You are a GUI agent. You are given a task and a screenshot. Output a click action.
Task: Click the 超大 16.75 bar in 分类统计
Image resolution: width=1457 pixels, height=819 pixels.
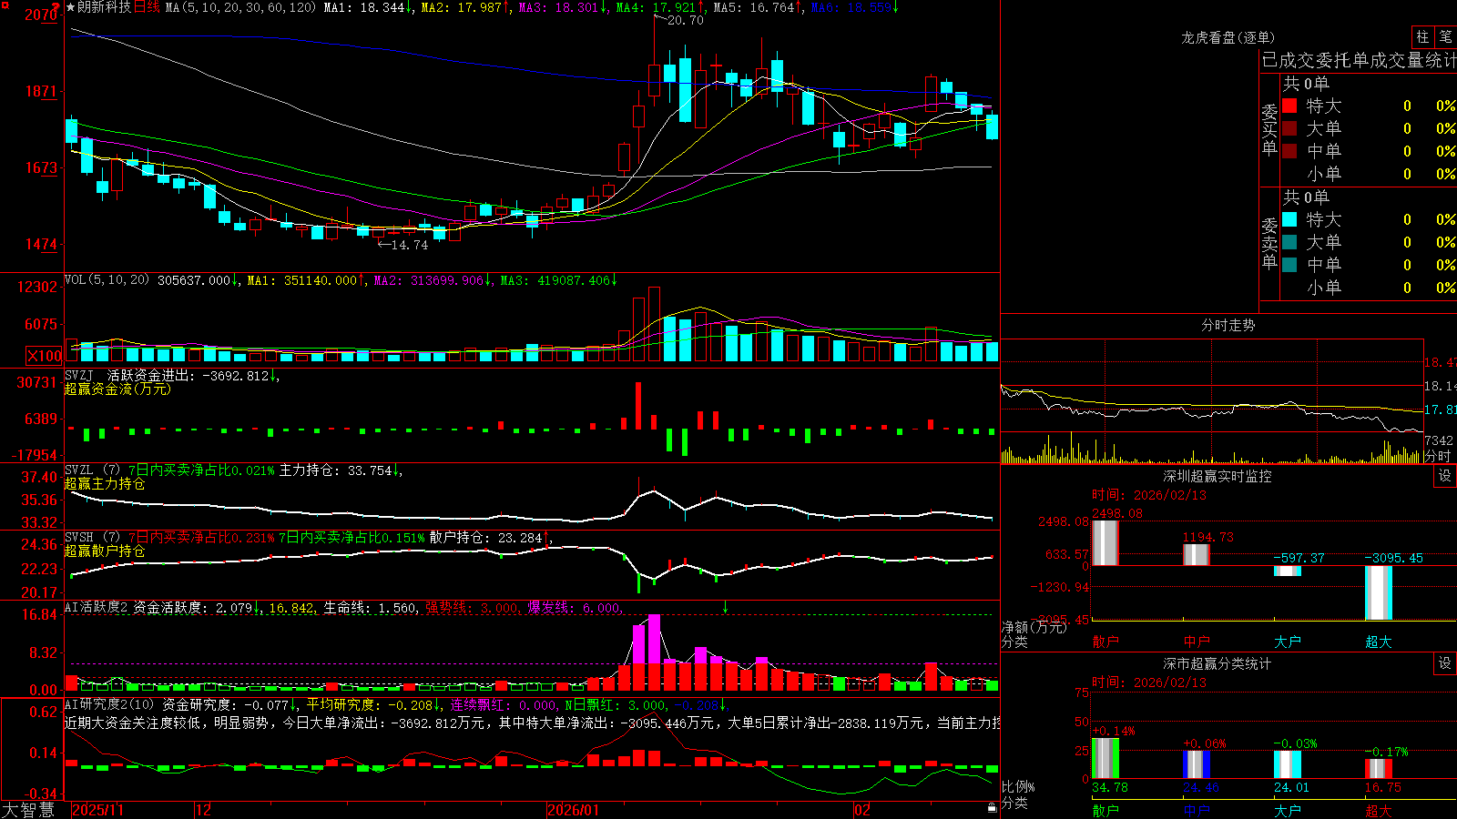1379,769
